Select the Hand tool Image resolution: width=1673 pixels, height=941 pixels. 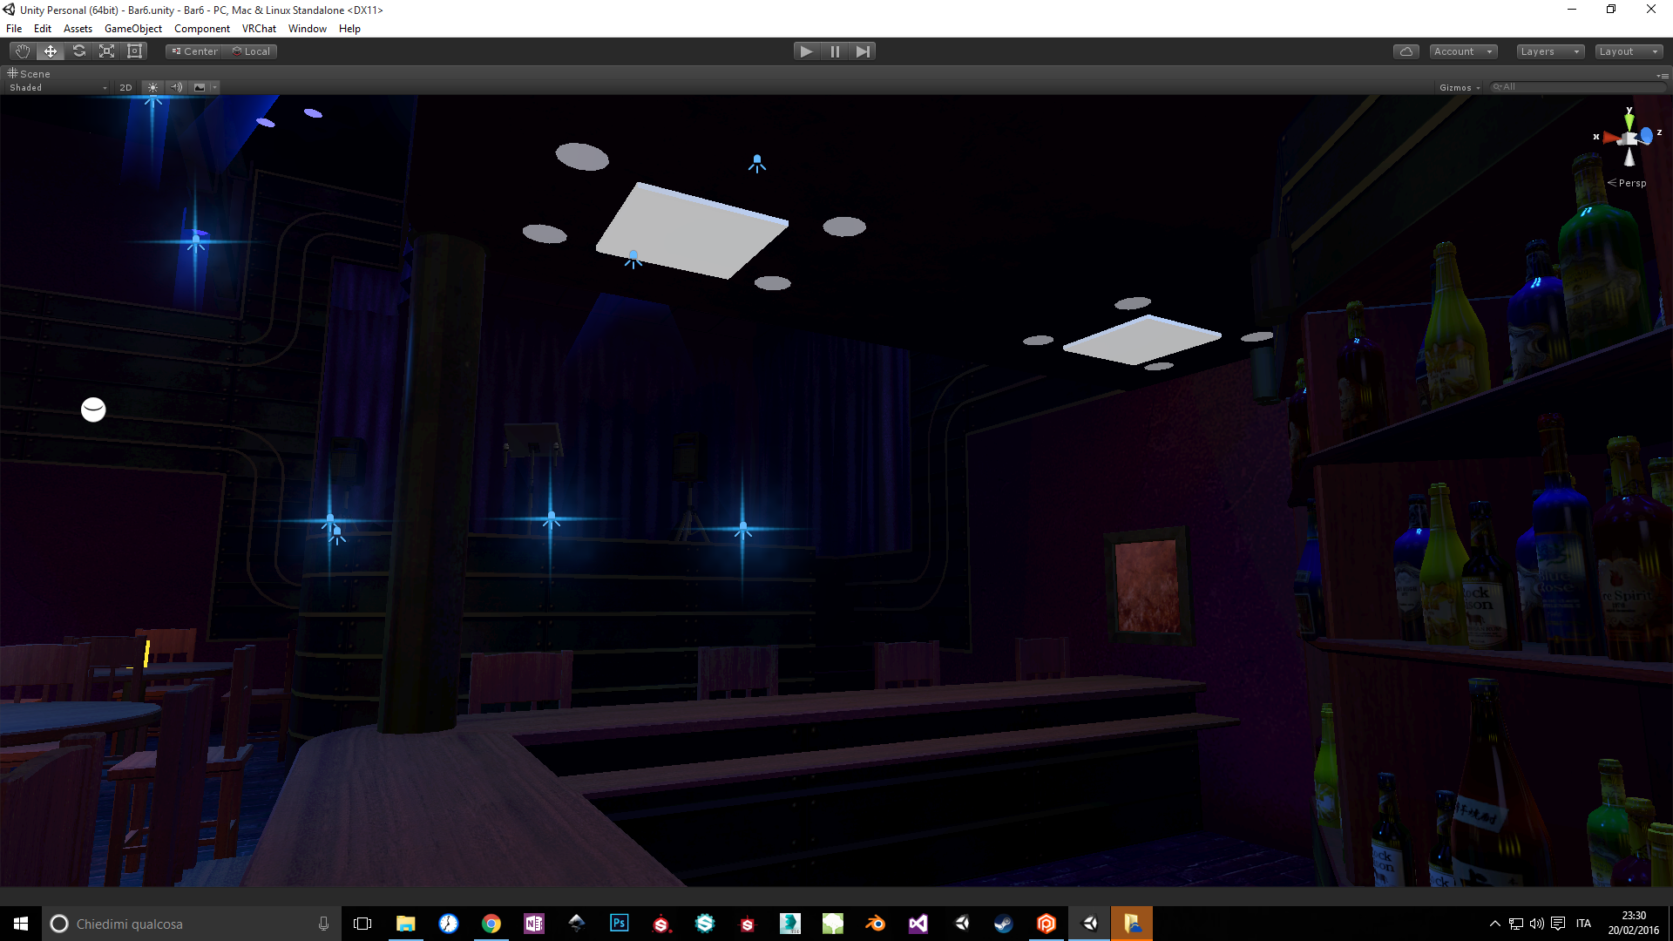23,51
